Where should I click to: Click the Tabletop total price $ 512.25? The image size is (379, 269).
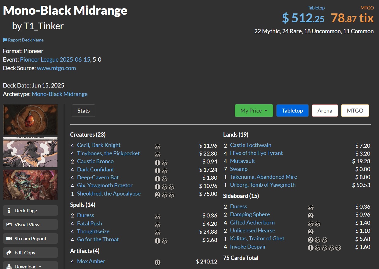click(303, 18)
